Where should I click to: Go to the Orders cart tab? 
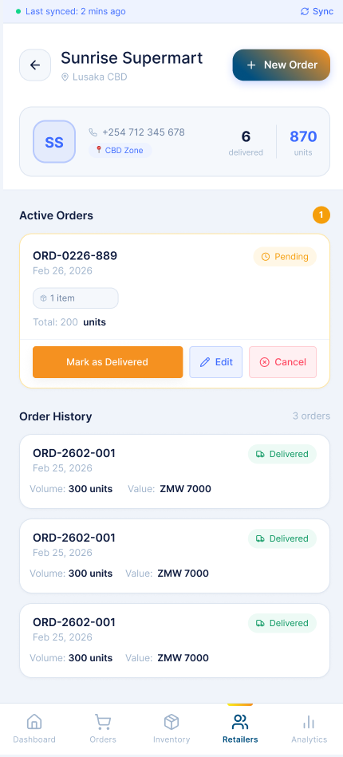(103, 728)
